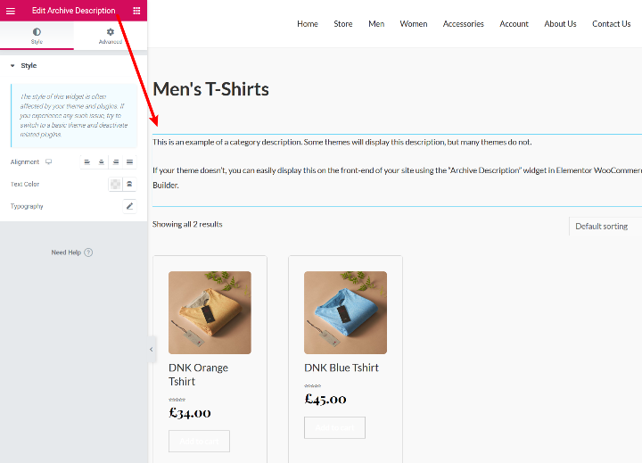Set alignment to right

click(x=116, y=161)
